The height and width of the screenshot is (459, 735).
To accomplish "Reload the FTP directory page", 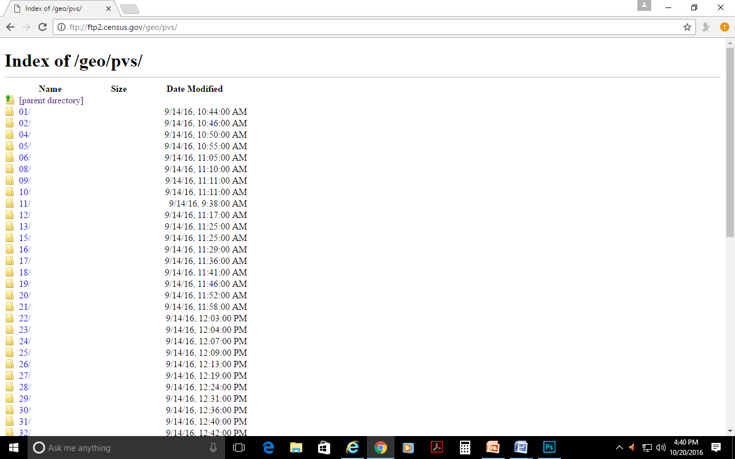I will click(x=42, y=27).
